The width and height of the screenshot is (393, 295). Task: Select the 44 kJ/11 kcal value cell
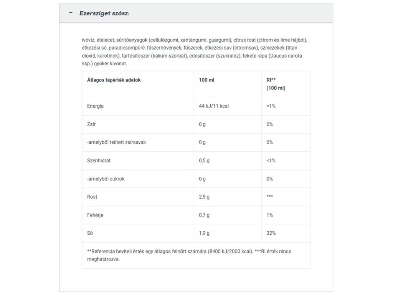tap(214, 106)
